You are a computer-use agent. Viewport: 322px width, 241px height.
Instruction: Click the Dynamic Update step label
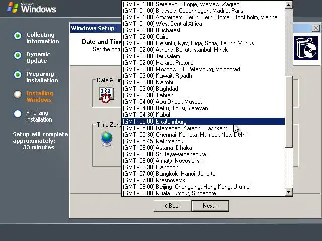click(x=38, y=58)
